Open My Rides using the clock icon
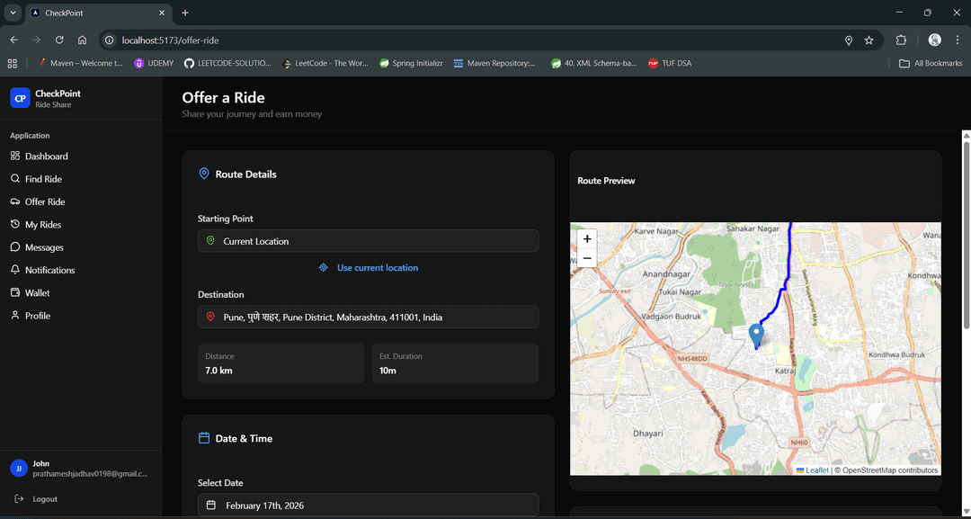 pos(14,224)
